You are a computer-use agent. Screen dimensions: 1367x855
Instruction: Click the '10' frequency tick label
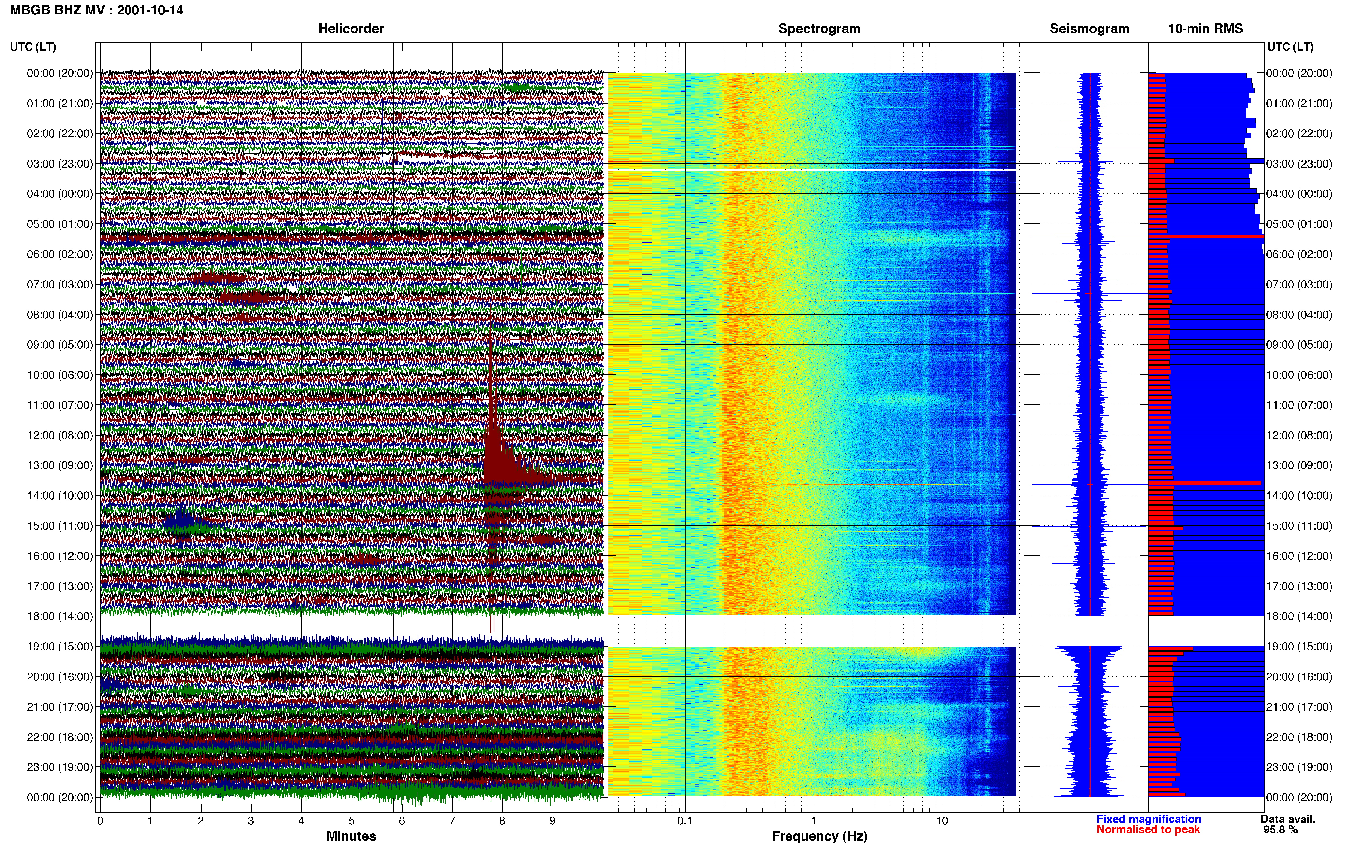click(942, 820)
